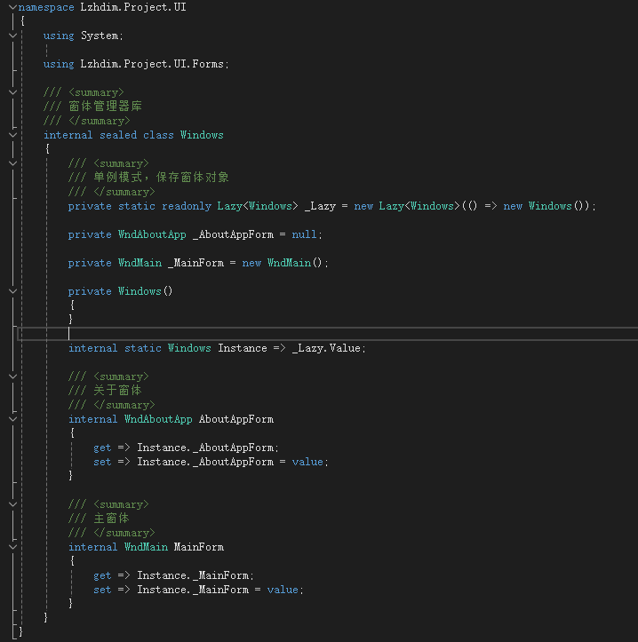This screenshot has height=642, width=638.
Task: Collapse the 单例模式 summary comment
Action: pos(12,163)
